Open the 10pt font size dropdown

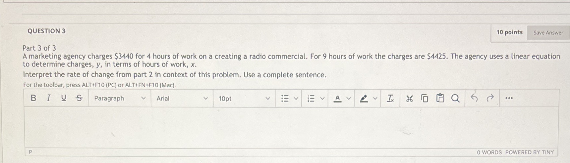[x=244, y=98]
